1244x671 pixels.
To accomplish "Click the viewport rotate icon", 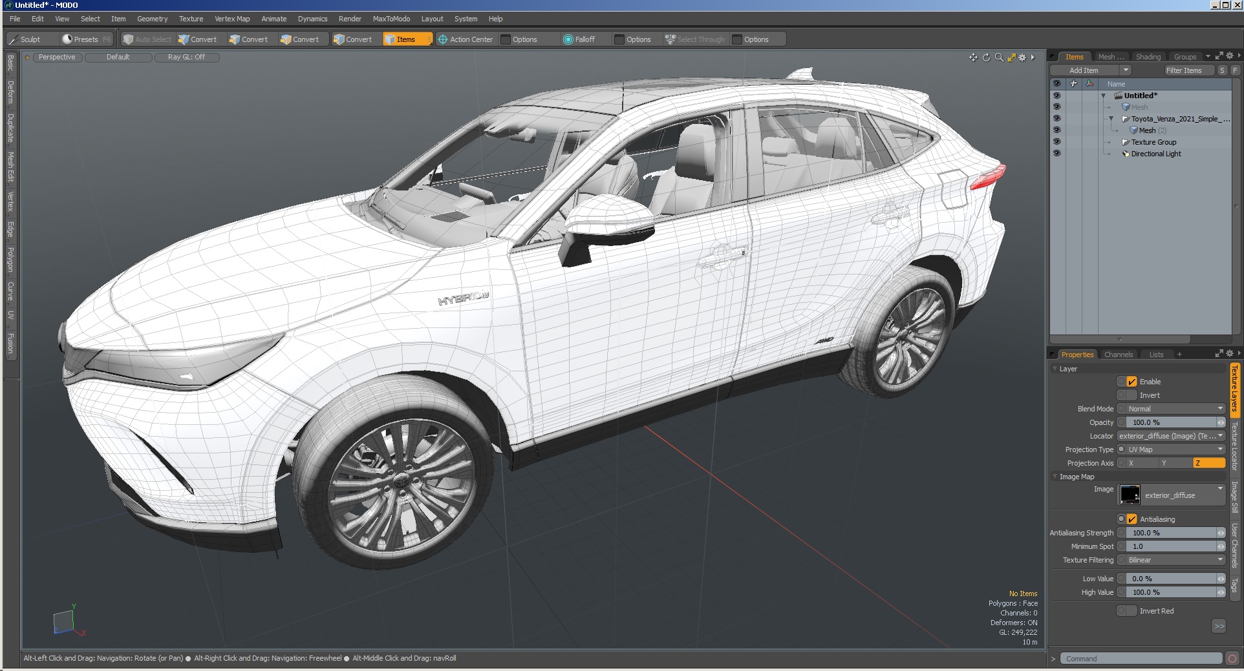I will [x=986, y=57].
